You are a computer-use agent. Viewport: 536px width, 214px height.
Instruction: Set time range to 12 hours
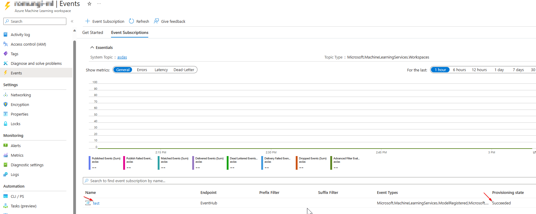tap(479, 70)
